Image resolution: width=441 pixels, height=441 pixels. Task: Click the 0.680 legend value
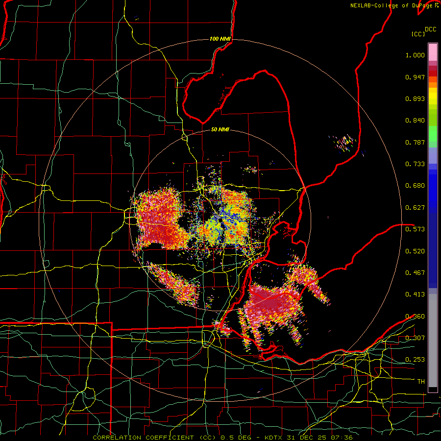[x=415, y=186]
